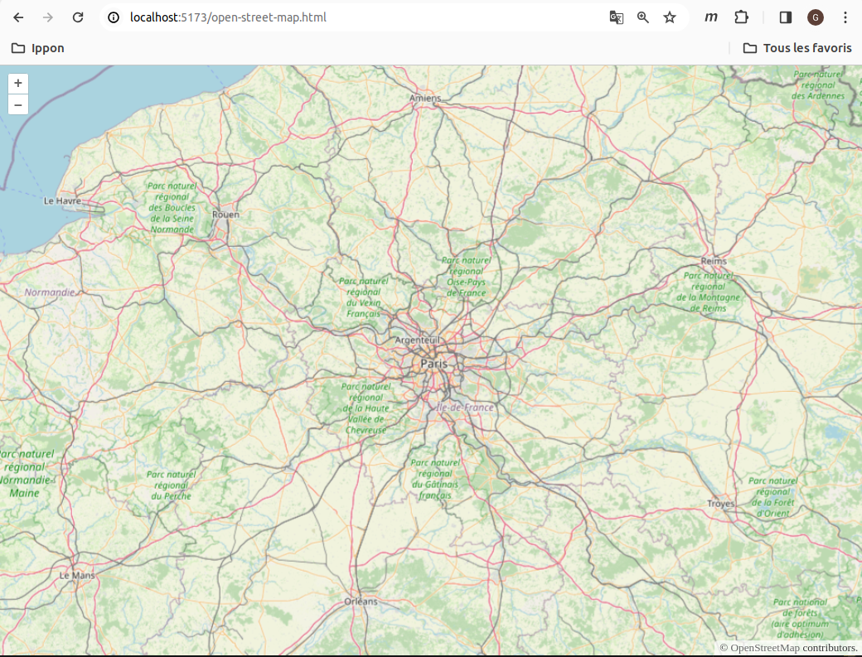Viewport: 862px width, 657px height.
Task: Click the site information icon in the address bar
Action: pos(112,17)
